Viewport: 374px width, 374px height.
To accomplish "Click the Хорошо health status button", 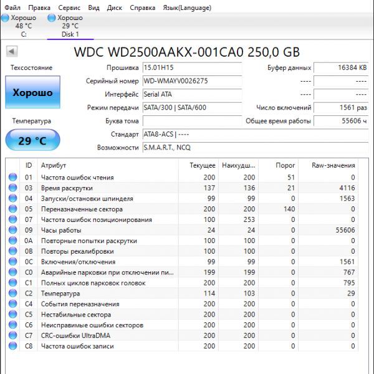I will 32,92.
